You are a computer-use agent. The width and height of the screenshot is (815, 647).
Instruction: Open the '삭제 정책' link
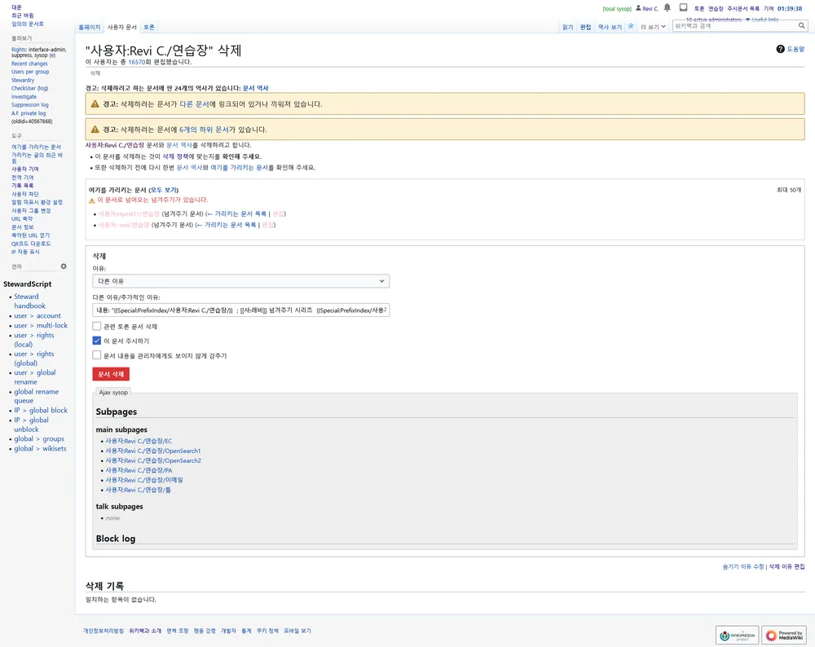click(x=176, y=156)
